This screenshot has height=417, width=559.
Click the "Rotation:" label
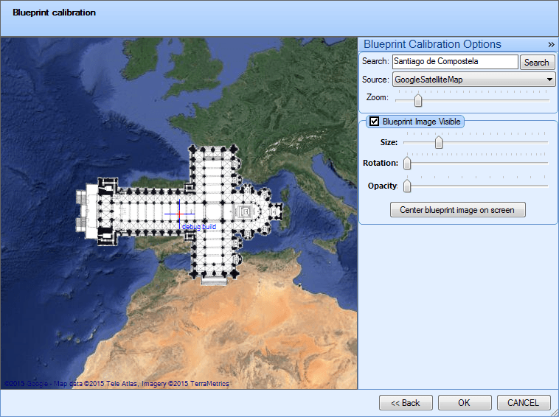point(381,163)
